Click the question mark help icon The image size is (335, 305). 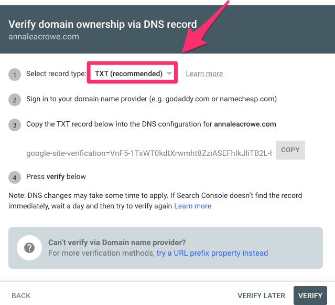pyautogui.click(x=29, y=248)
